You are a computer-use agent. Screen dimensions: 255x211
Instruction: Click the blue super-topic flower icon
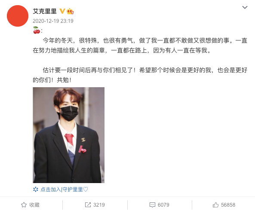[36, 190]
